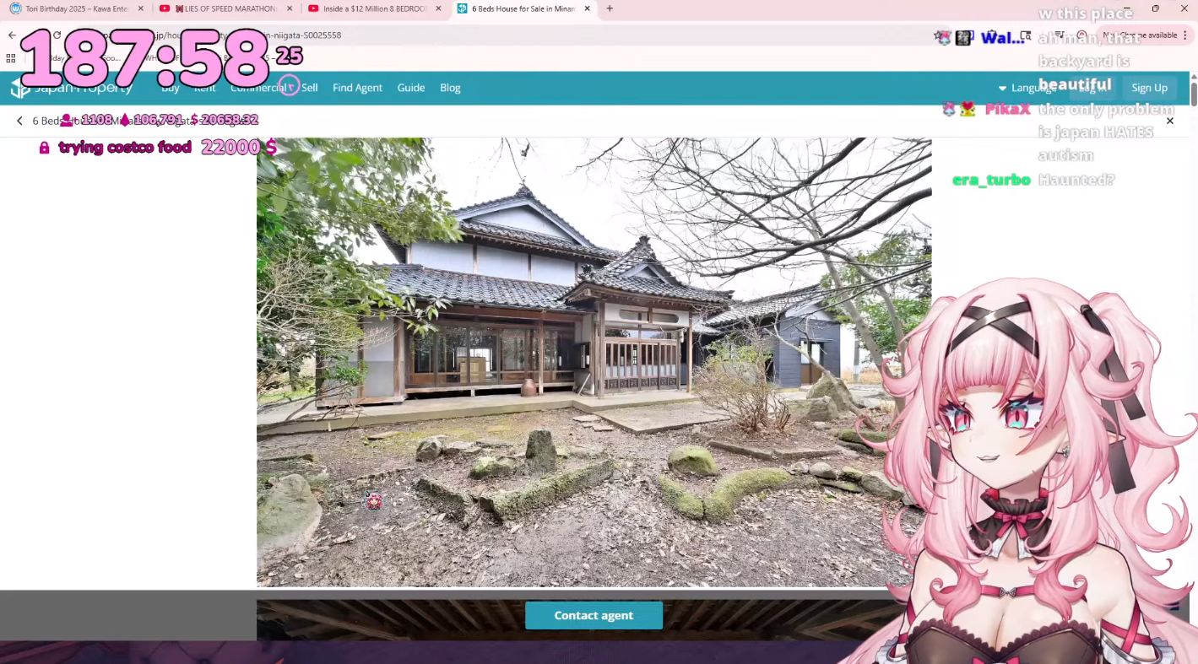Close the Tori Birthday 2025 tab
Screen dimensions: 1198x664
[x=140, y=8]
